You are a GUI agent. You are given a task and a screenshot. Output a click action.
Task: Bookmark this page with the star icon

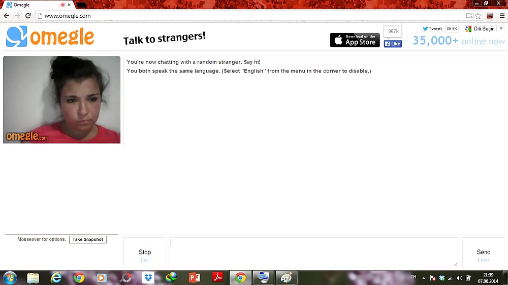(x=478, y=16)
